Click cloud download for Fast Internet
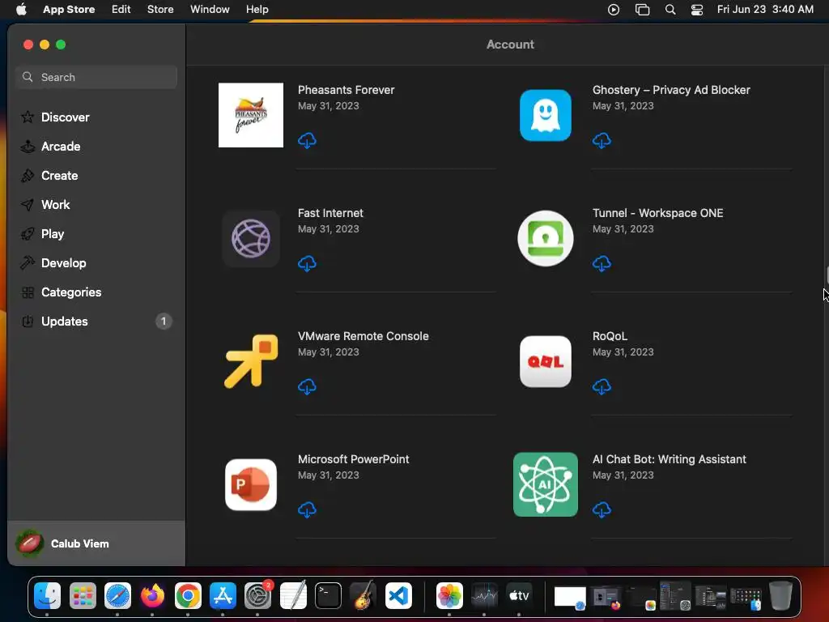The height and width of the screenshot is (622, 829). pos(307,263)
